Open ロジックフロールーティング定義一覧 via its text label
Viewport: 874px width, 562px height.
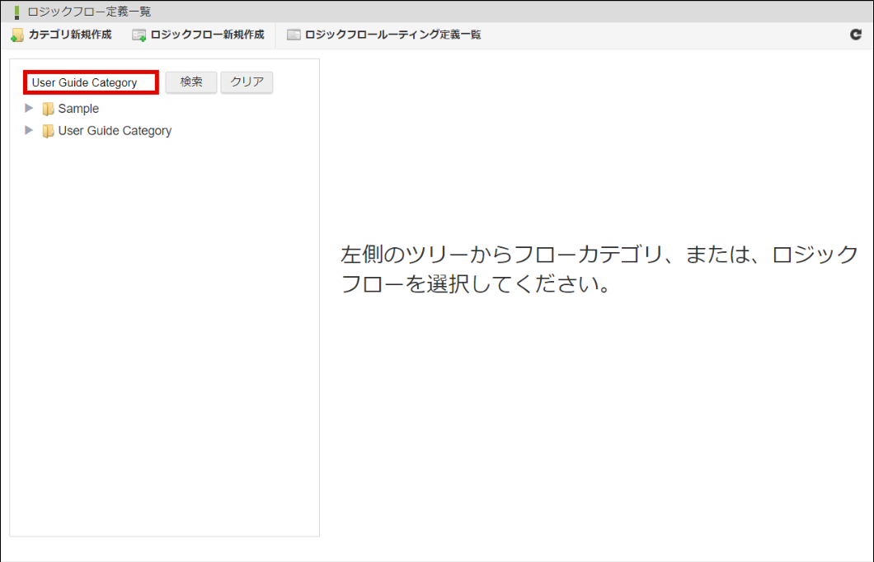tap(393, 35)
